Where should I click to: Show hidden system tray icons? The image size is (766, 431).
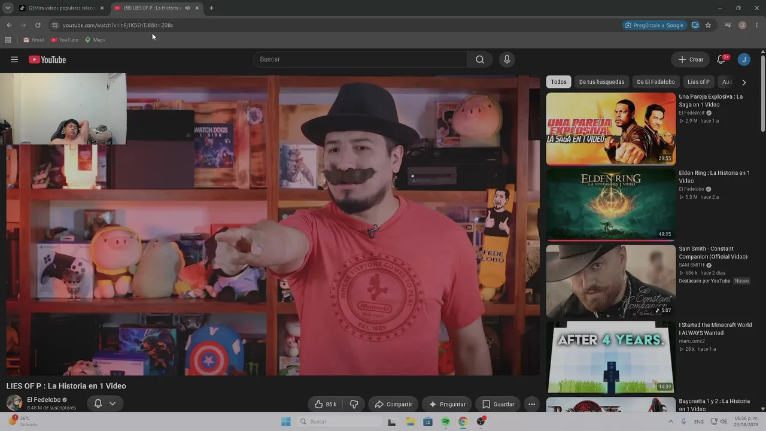670,421
